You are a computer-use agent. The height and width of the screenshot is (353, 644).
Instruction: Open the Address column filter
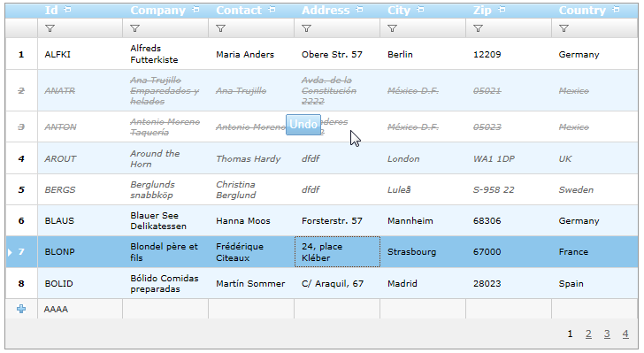[307, 28]
